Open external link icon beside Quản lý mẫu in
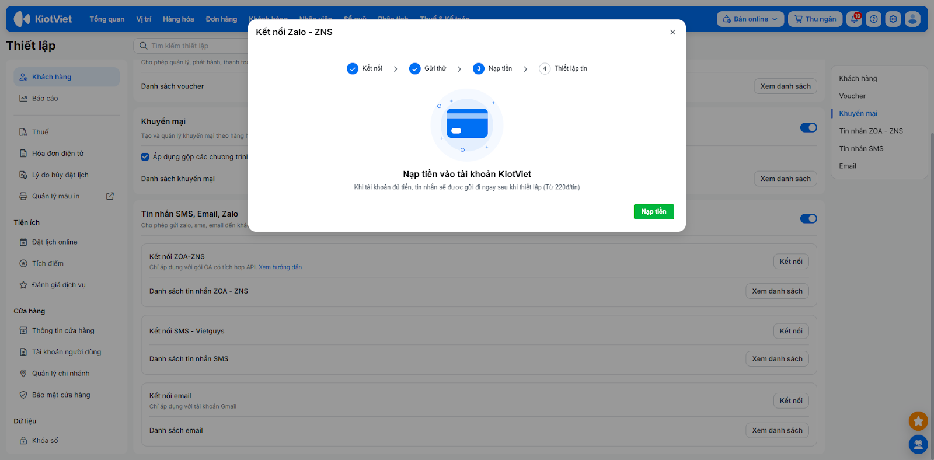 (x=110, y=196)
